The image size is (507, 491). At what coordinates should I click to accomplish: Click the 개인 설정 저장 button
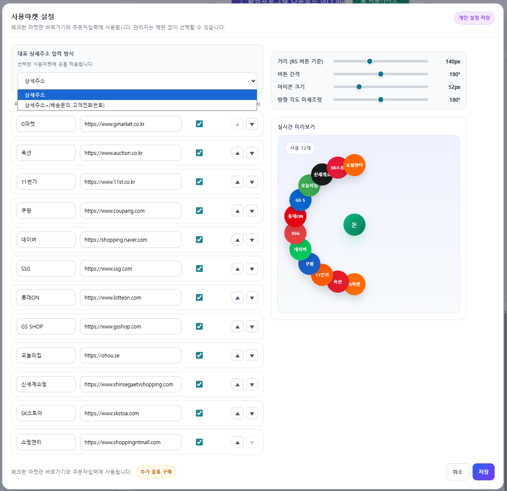click(x=474, y=18)
